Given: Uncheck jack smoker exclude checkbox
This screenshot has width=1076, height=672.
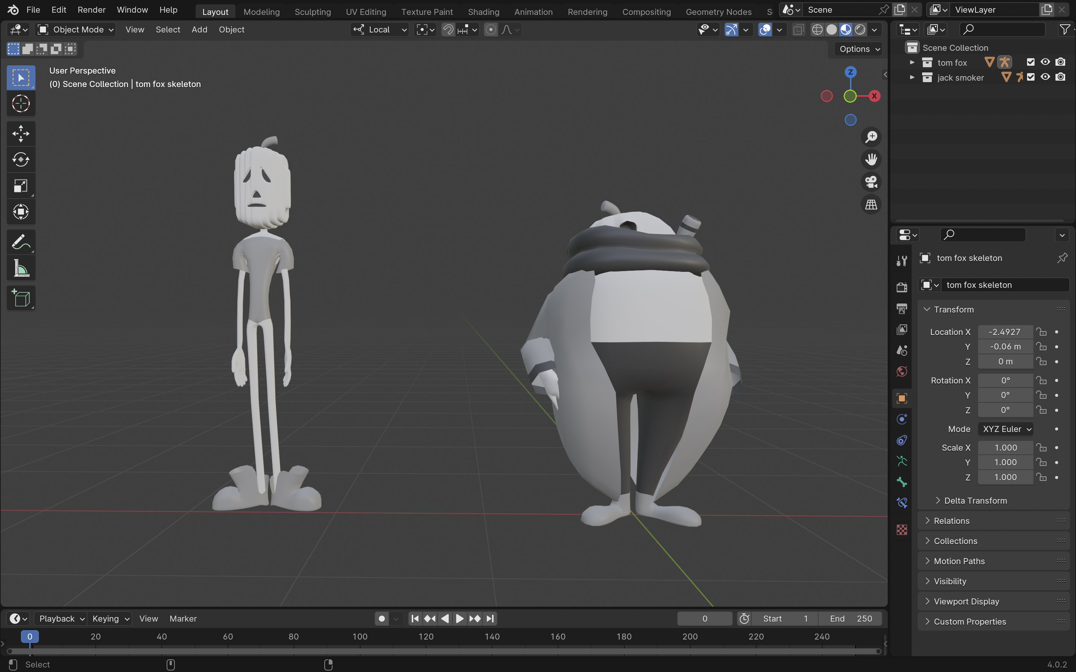Looking at the screenshot, I should pos(1031,77).
